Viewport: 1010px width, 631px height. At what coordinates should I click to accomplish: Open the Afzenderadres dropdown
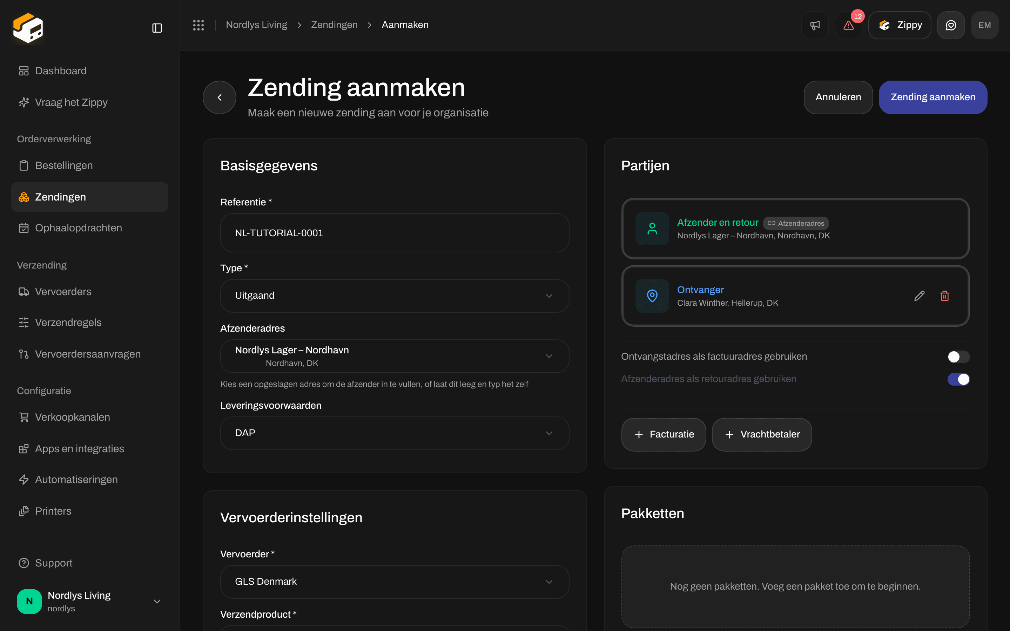tap(395, 356)
